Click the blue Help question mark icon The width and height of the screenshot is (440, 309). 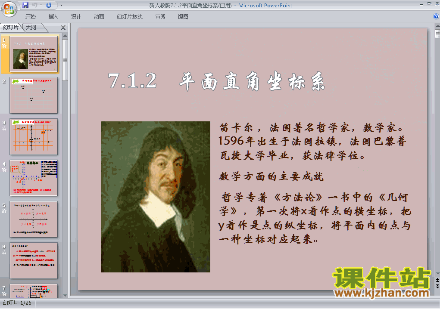pyautogui.click(x=436, y=16)
